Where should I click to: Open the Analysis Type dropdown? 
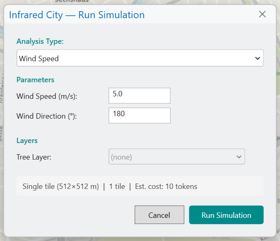140,58
